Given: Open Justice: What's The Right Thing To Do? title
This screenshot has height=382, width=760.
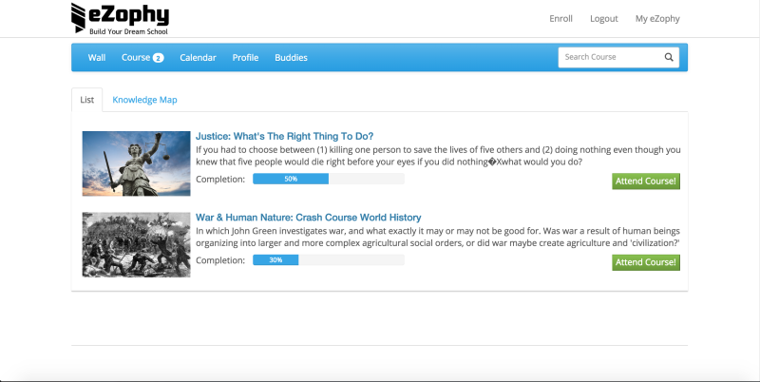Looking at the screenshot, I should point(284,136).
